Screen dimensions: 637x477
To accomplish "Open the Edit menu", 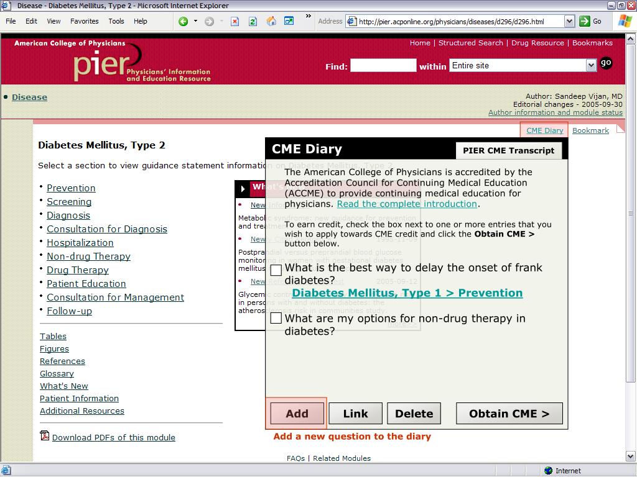I will click(x=31, y=21).
